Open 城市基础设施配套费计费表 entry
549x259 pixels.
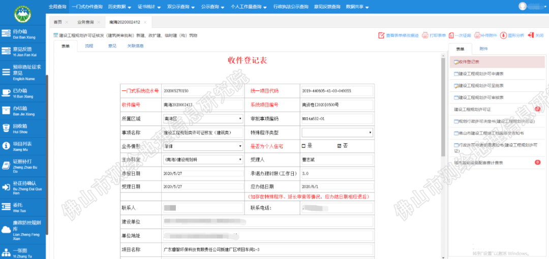(x=497, y=163)
